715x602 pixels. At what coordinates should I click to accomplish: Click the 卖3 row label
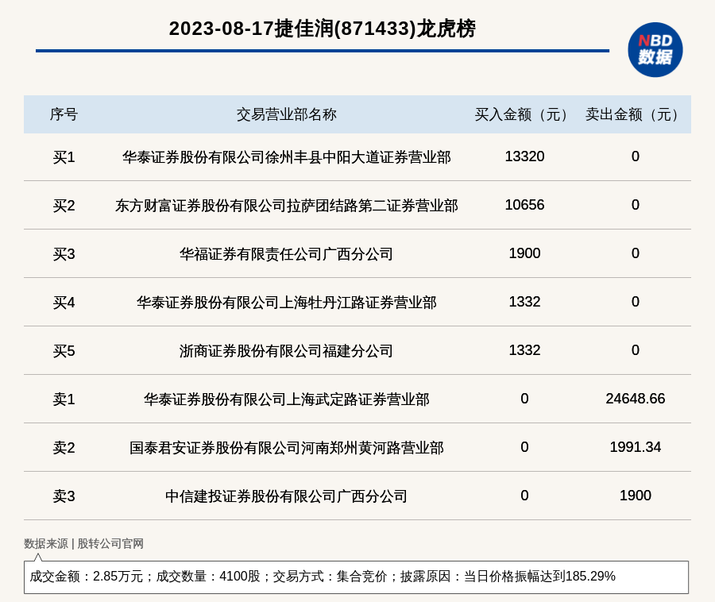click(64, 496)
